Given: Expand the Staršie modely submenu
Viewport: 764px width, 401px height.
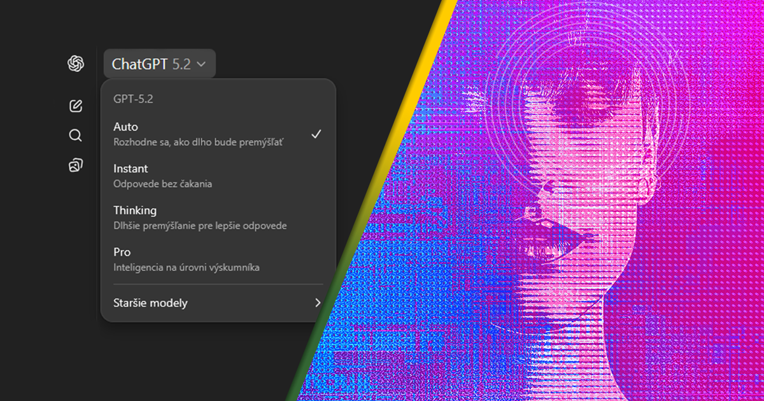Looking at the screenshot, I should 218,303.
